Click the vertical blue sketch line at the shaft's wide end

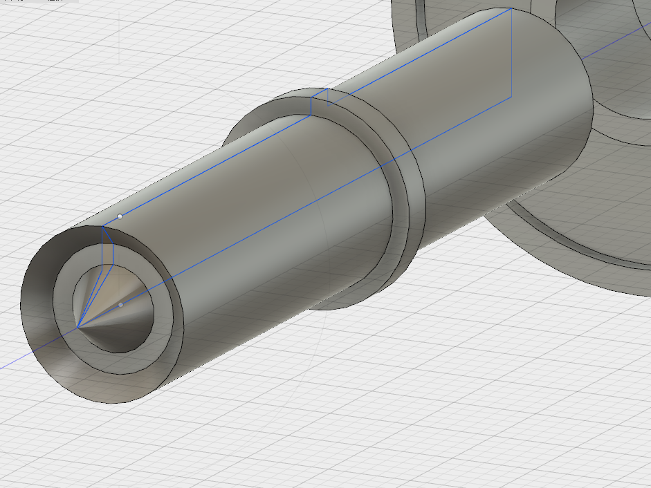pos(511,53)
